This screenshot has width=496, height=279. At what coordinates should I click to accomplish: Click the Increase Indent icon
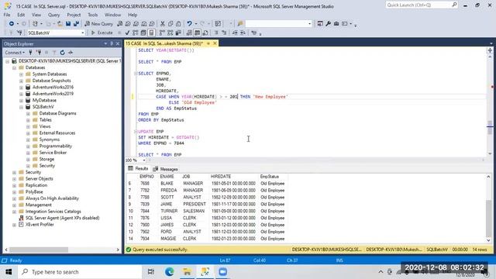tap(243, 33)
